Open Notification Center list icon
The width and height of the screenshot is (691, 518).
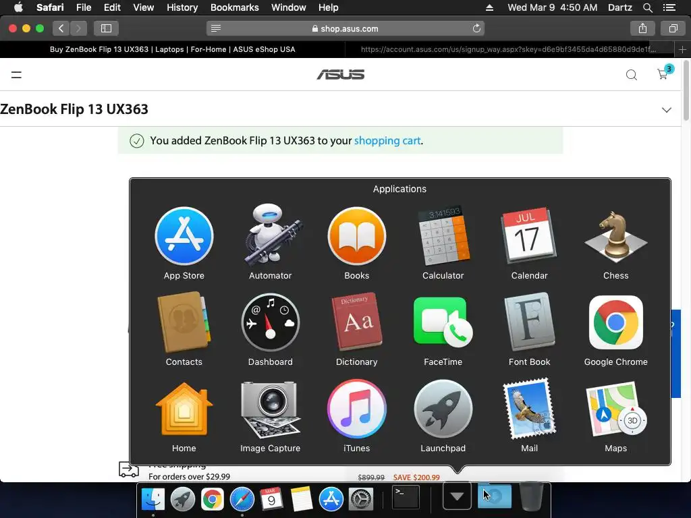[x=669, y=7]
